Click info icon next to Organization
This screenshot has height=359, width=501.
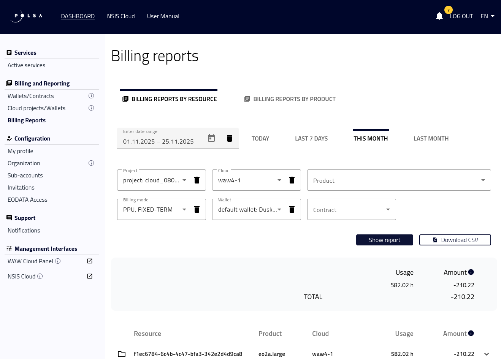click(x=91, y=163)
